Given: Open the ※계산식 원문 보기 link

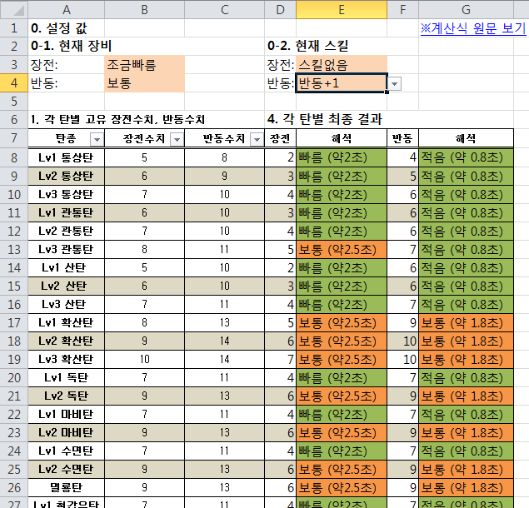Looking at the screenshot, I should (472, 28).
